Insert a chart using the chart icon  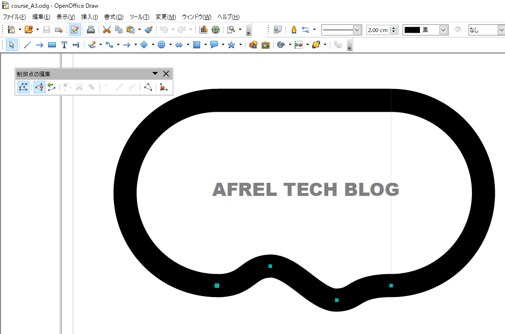(203, 30)
